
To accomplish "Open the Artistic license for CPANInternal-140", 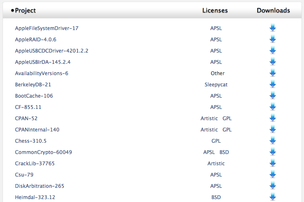I will click(x=209, y=130).
